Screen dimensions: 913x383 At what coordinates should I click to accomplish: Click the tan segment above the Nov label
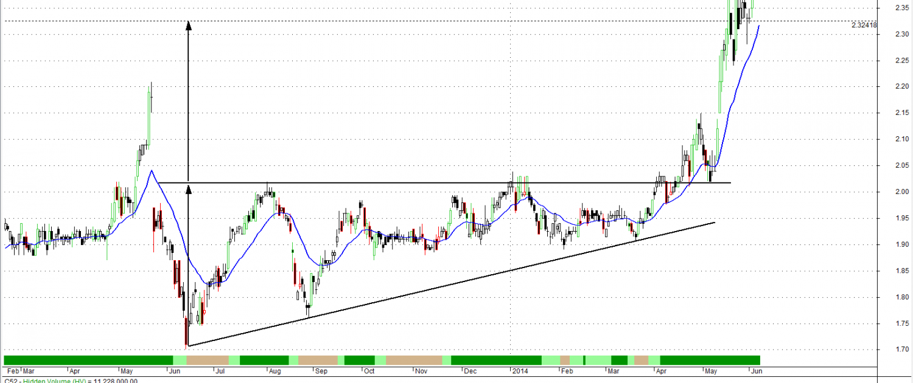click(x=413, y=360)
